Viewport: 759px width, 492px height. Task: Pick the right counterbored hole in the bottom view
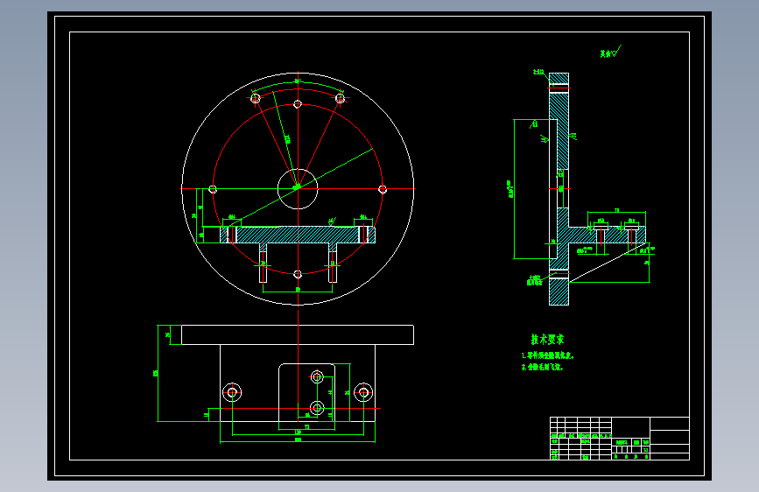click(363, 392)
